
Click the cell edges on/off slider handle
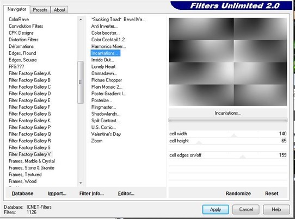(x=243, y=157)
